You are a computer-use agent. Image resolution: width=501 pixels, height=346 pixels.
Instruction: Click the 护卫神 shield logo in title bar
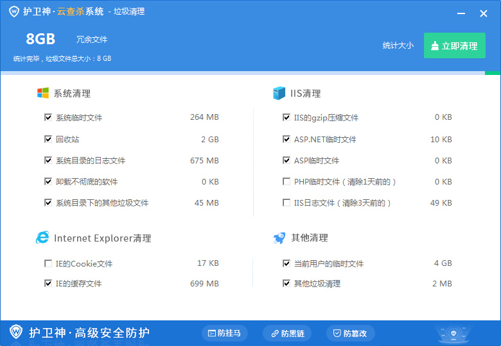[x=13, y=12]
